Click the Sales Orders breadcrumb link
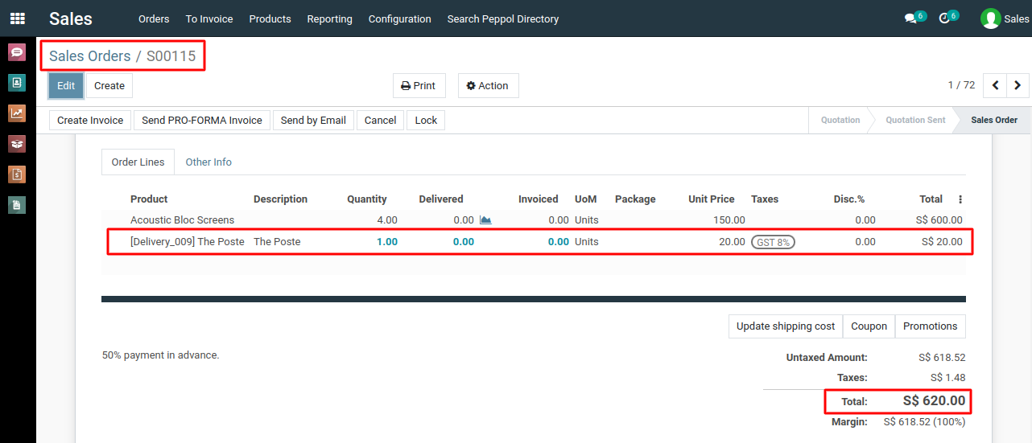This screenshot has width=1032, height=443. (89, 56)
